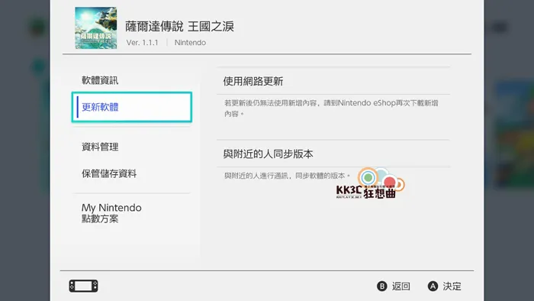Click the Switch console controller icon
Image resolution: width=534 pixels, height=301 pixels.
click(83, 286)
